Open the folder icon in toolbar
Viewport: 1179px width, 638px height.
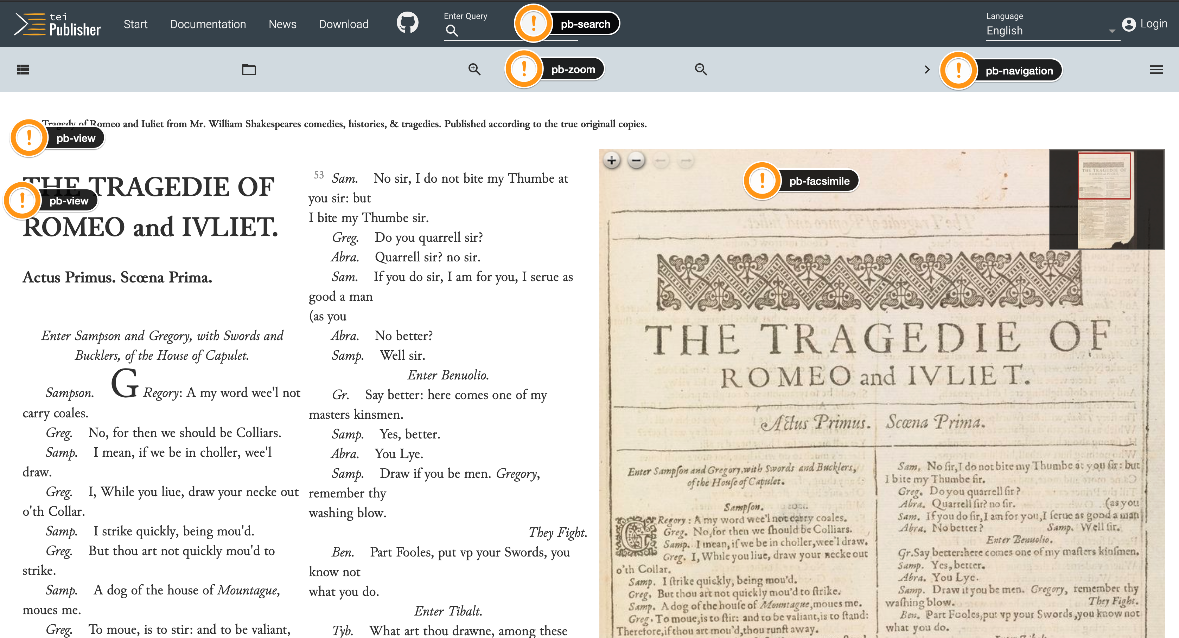pyautogui.click(x=249, y=70)
